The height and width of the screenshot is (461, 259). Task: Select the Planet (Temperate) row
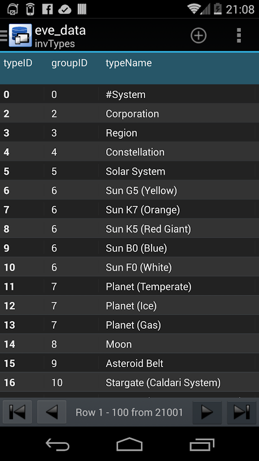[x=129, y=287]
